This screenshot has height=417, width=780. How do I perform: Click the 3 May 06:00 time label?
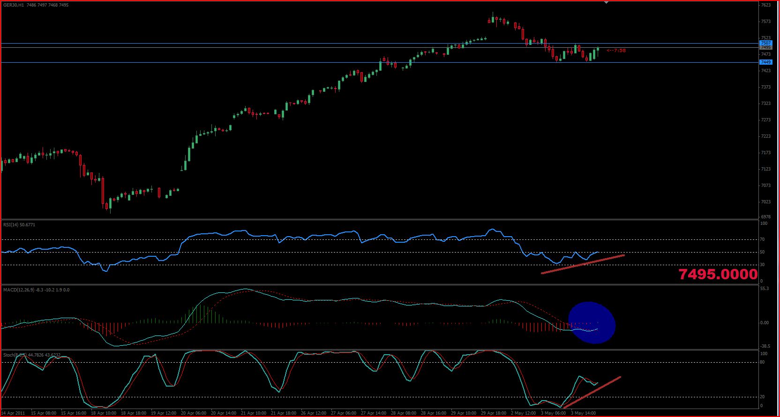[x=553, y=413]
